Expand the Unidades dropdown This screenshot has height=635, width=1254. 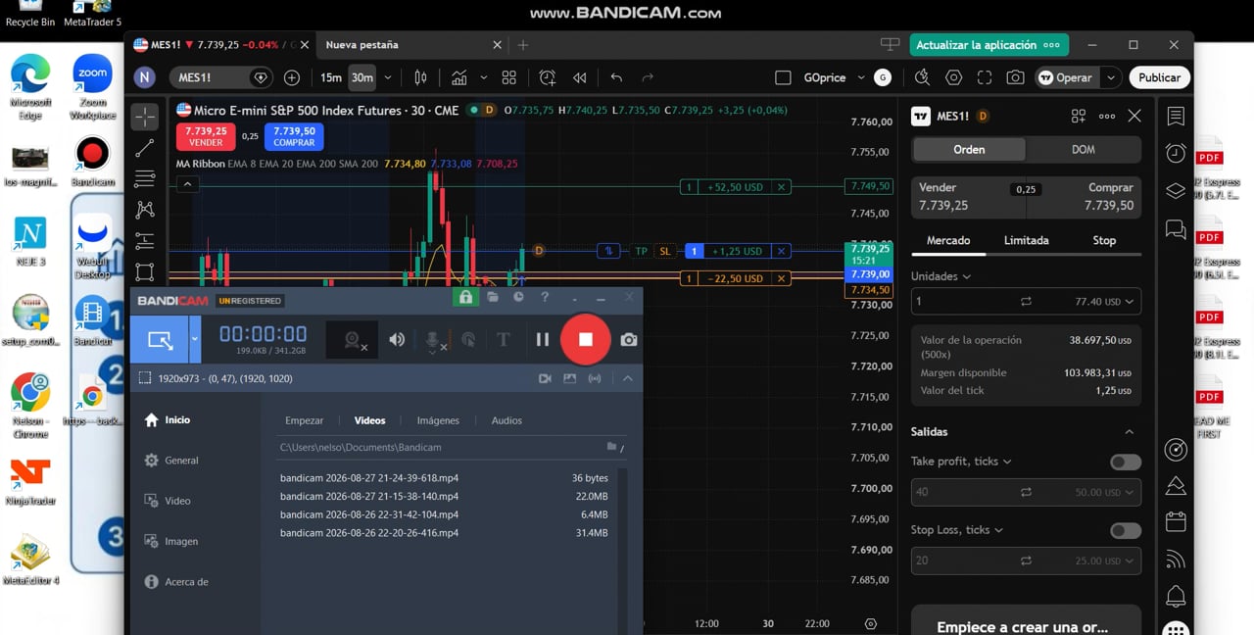940,276
